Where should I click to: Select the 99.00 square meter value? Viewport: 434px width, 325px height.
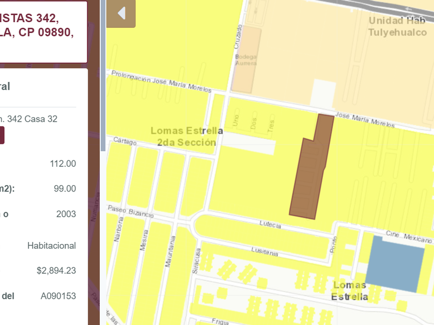coord(65,189)
